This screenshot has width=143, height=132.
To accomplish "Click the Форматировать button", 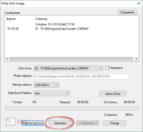I will (33, 123).
